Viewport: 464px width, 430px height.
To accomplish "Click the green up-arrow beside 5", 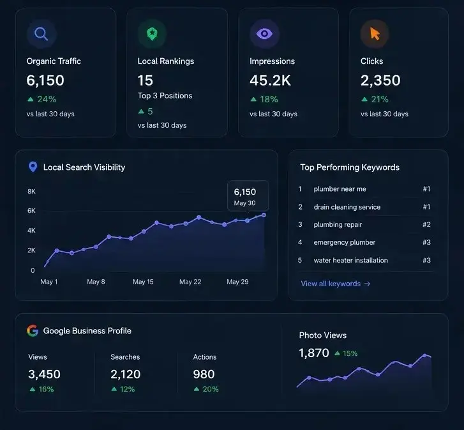I will (x=141, y=111).
